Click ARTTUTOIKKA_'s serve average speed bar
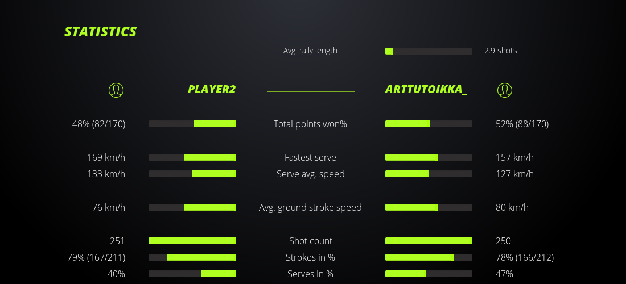 pyautogui.click(x=429, y=174)
